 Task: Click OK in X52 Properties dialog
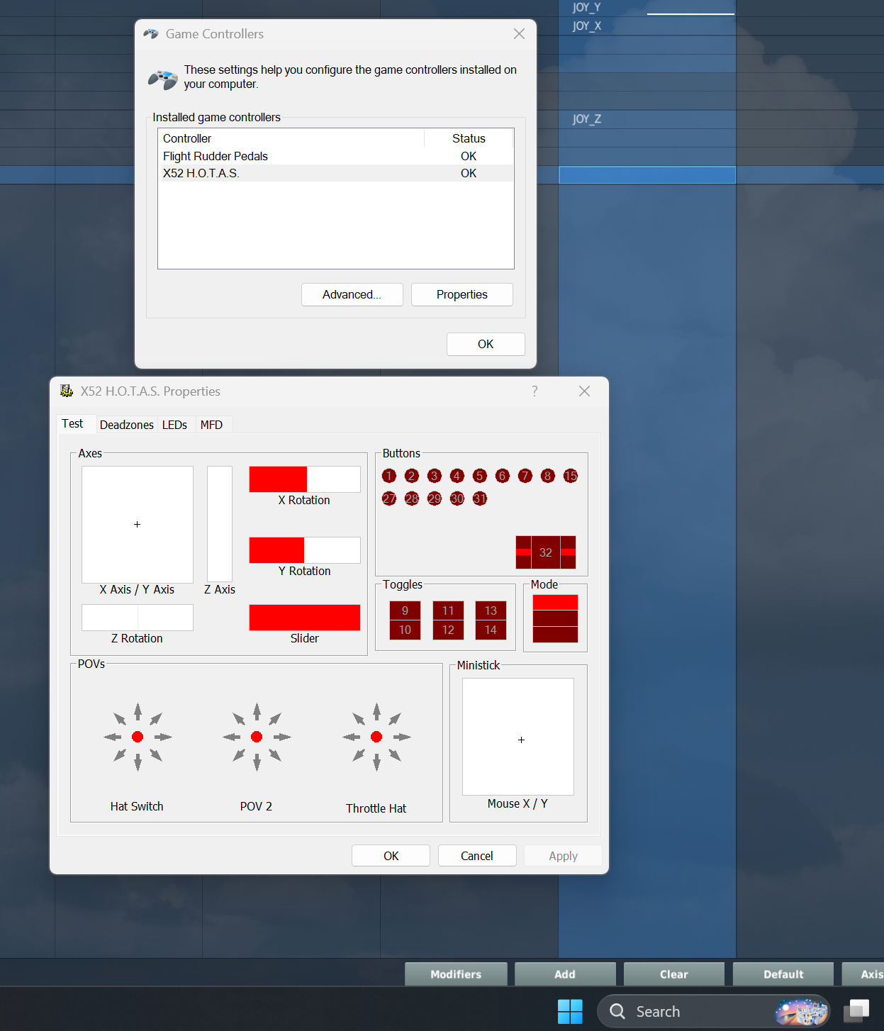(x=391, y=856)
